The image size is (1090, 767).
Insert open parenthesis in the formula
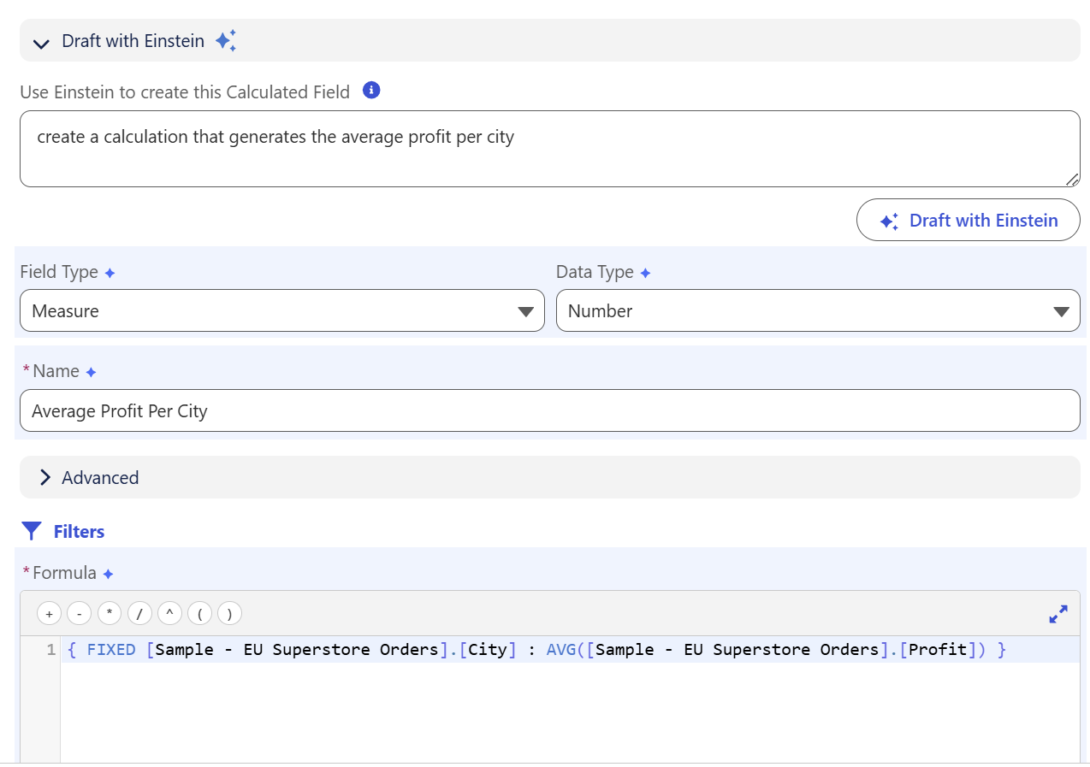pyautogui.click(x=199, y=613)
